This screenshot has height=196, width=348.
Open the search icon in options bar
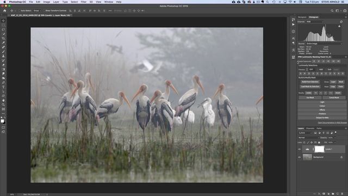[332, 10]
